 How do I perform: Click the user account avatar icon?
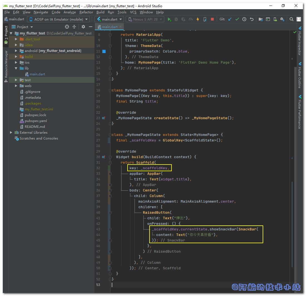pos(298,19)
